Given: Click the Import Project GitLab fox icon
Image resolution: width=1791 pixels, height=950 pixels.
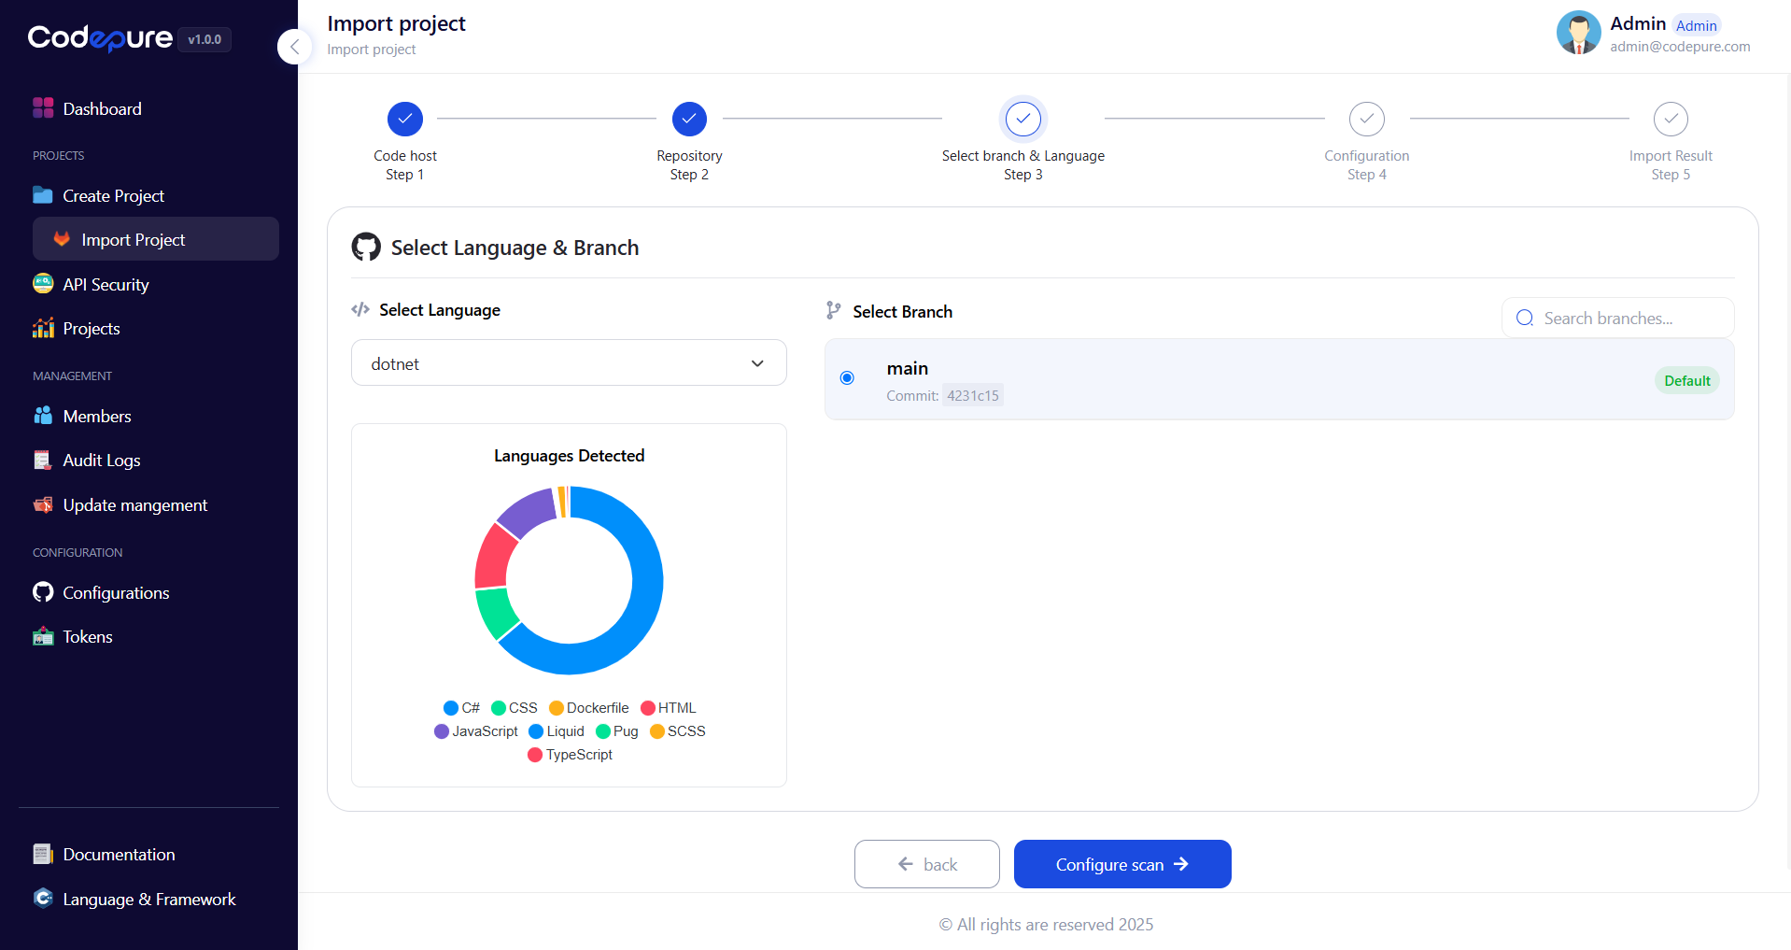Looking at the screenshot, I should click(x=62, y=239).
